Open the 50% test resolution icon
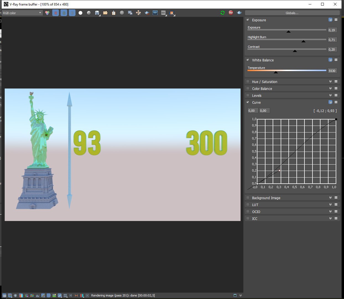 coord(163,13)
